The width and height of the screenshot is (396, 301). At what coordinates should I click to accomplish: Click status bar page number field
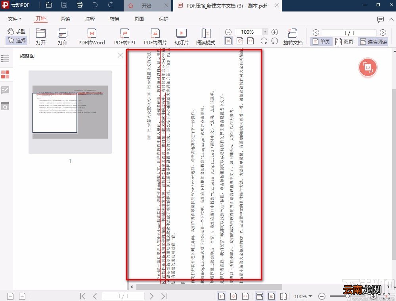123,296
